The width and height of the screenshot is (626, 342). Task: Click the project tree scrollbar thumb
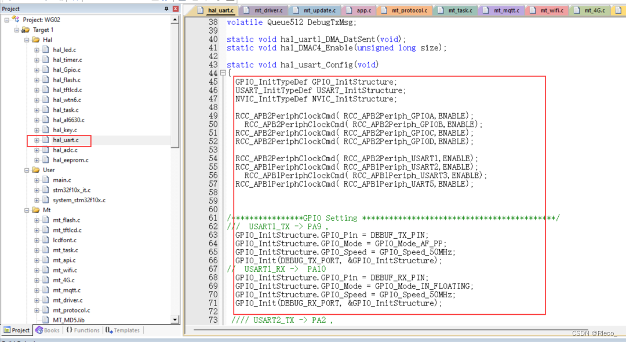(175, 86)
